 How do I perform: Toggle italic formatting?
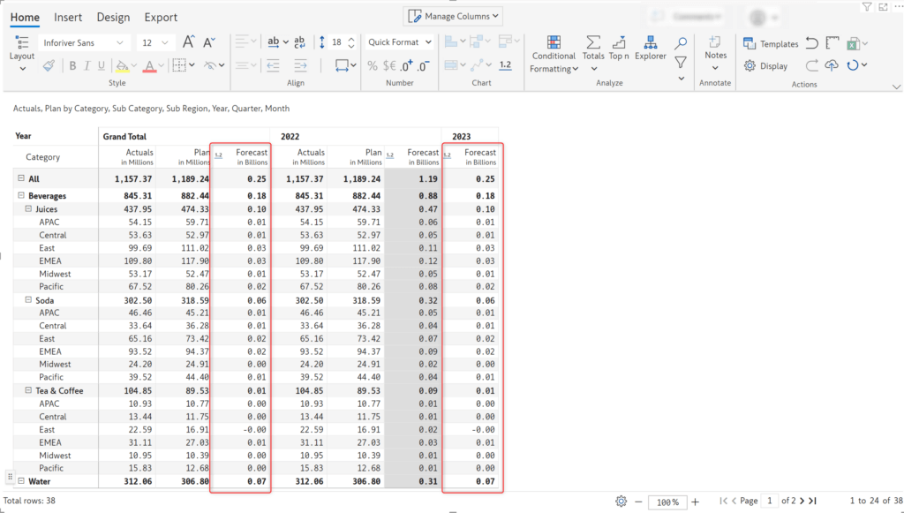pyautogui.click(x=86, y=64)
